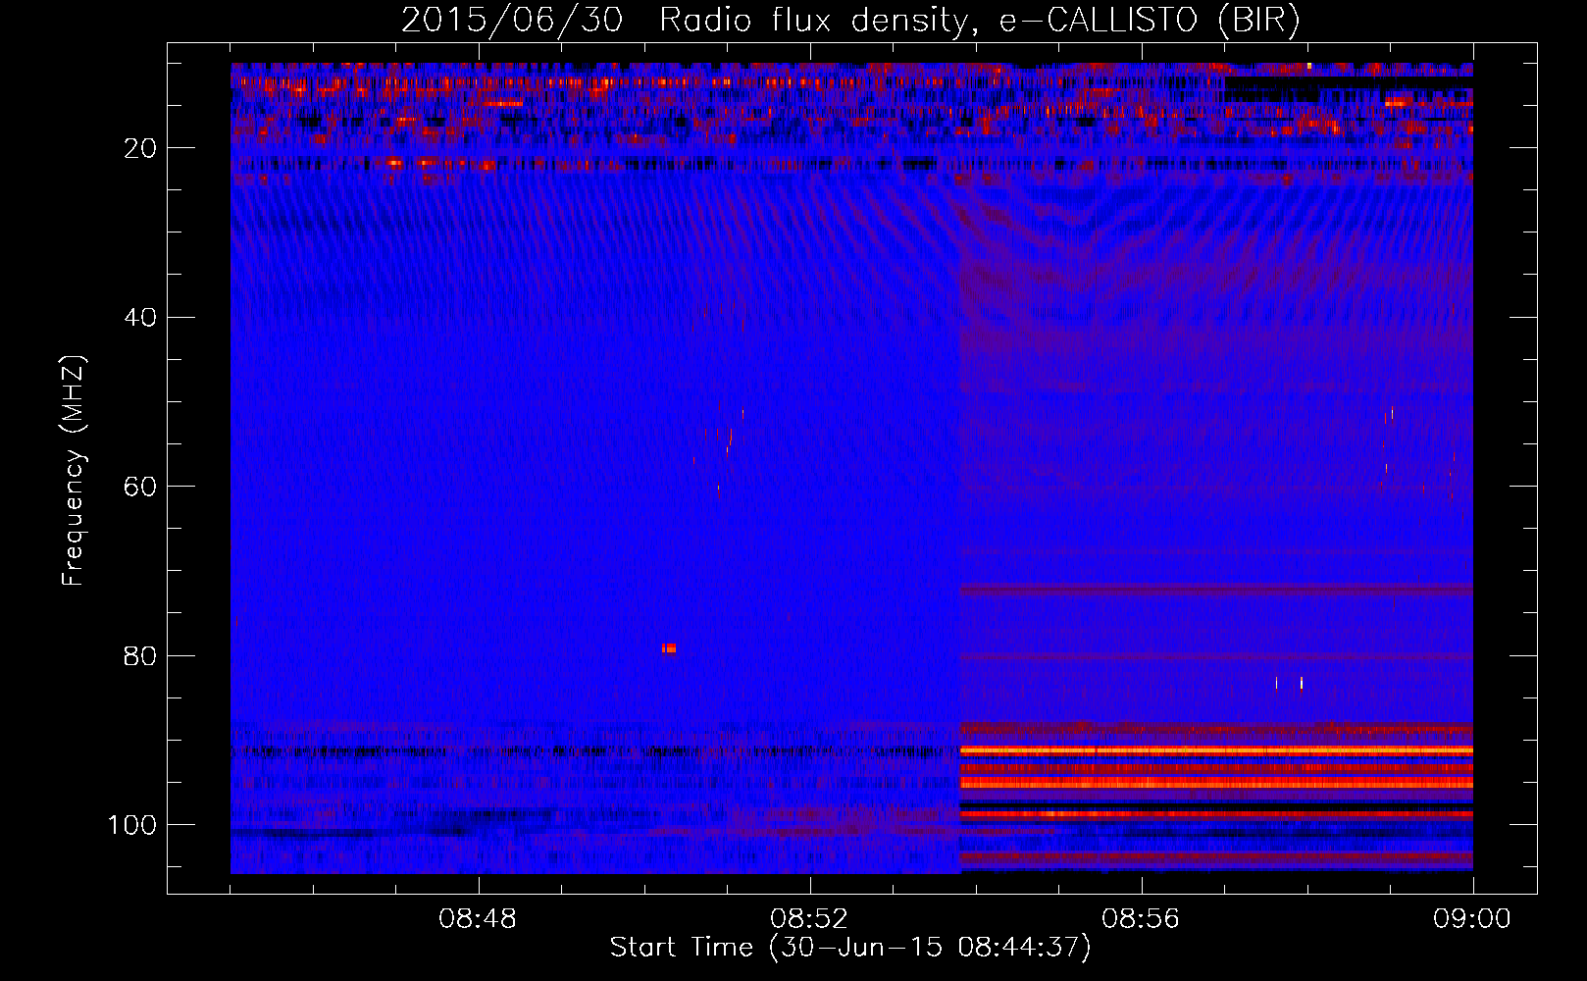
Task: Click the '20' frequency tick label
Action: click(x=140, y=148)
